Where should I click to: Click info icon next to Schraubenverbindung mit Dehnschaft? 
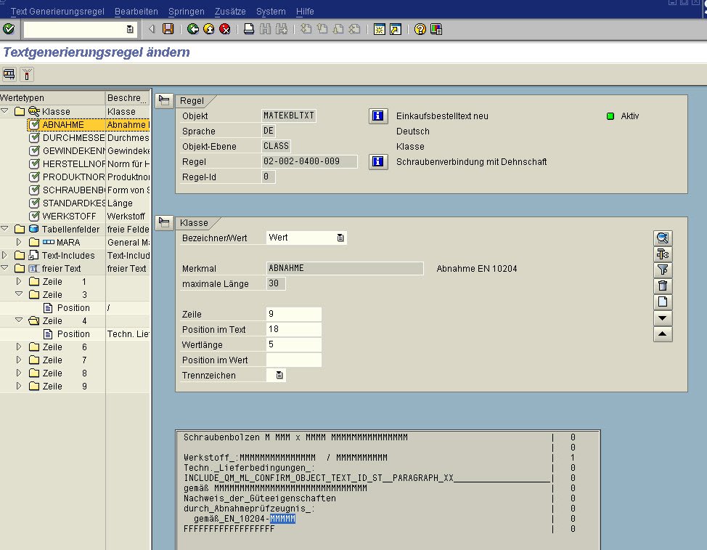tap(378, 161)
